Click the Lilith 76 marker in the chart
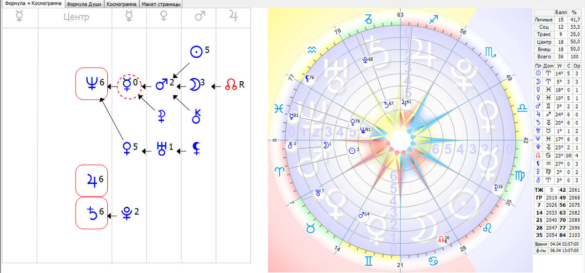Screen dimensions: 585x273 pyautogui.click(x=308, y=78)
